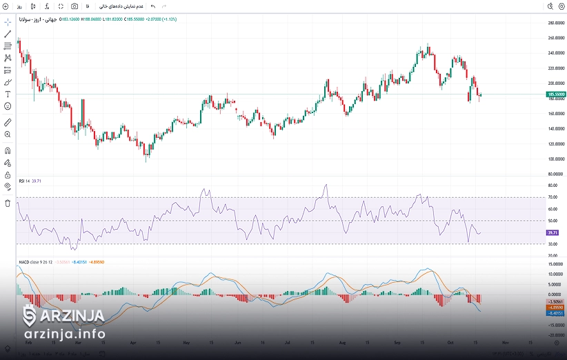Toggle hide all drawings eye icon
The width and height of the screenshot is (567, 360).
coord(8,186)
